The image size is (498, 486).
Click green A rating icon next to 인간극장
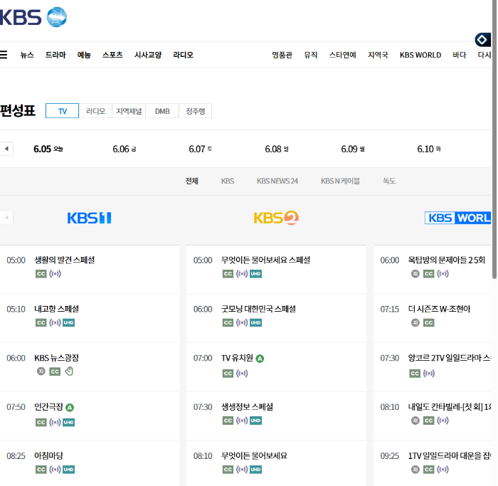(x=70, y=408)
